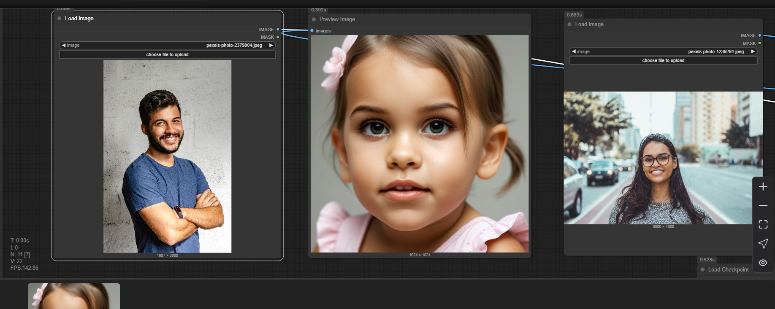Click choose file to upload under pexels-photo-2379004
Viewport: 775px width, 309px height.
tap(167, 54)
